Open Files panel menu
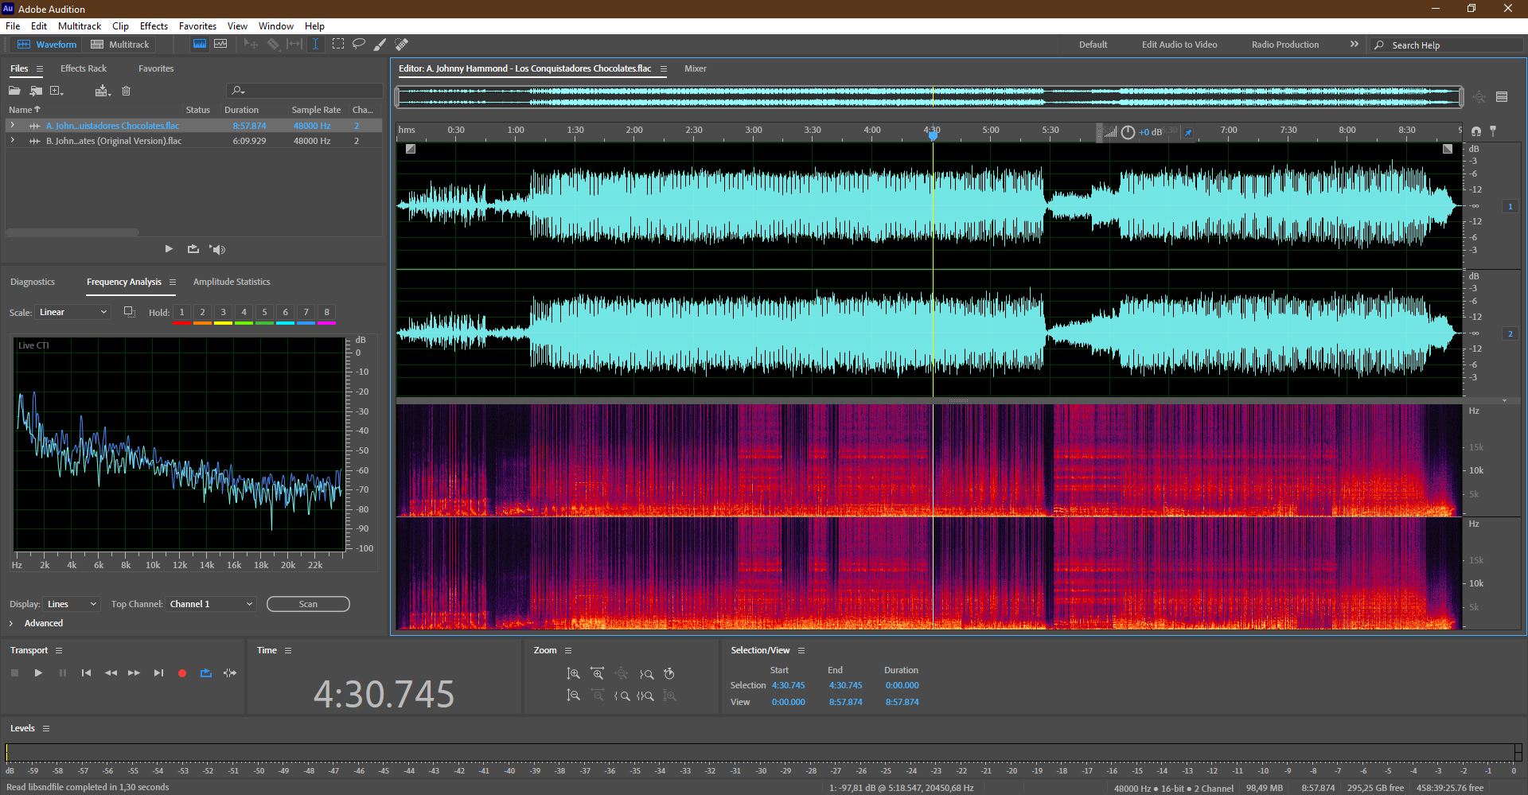Screen dimensions: 1528x795 point(40,69)
